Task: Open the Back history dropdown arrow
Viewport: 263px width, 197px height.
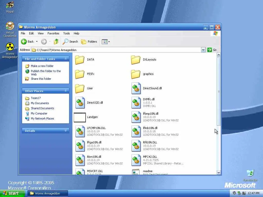Action: (x=37, y=42)
